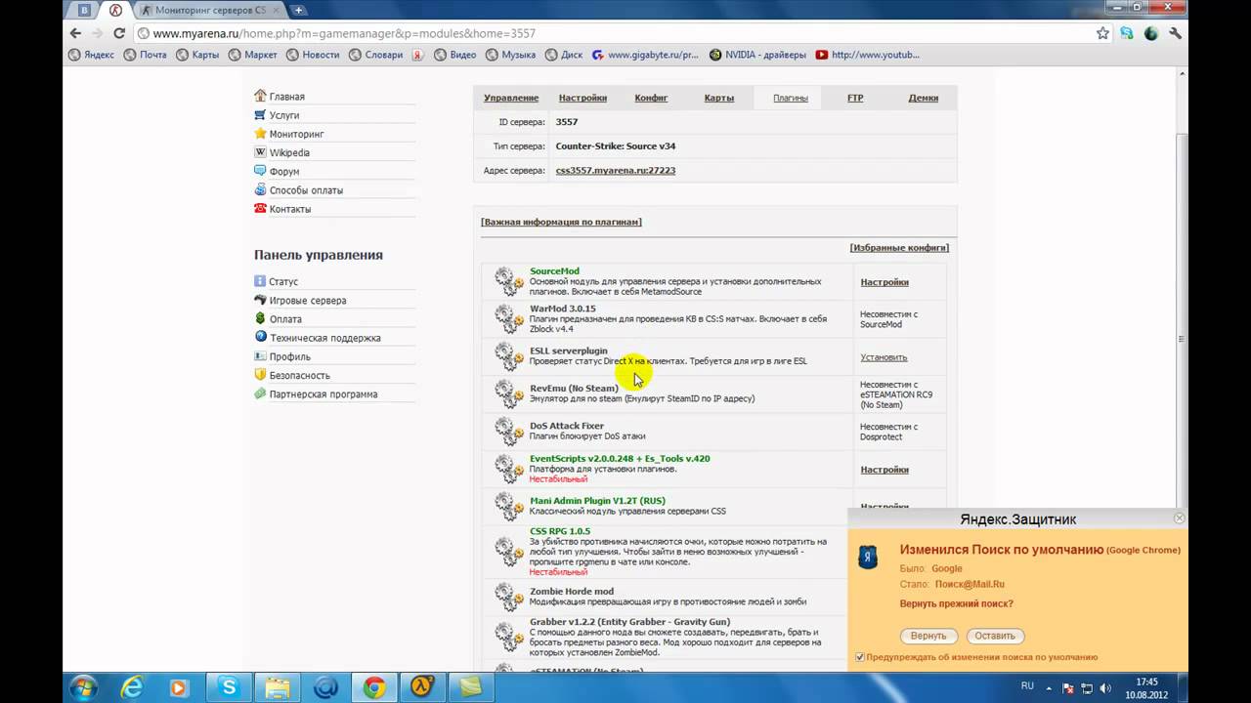Open the Главная sidebar link
The width and height of the screenshot is (1251, 703).
coord(287,97)
